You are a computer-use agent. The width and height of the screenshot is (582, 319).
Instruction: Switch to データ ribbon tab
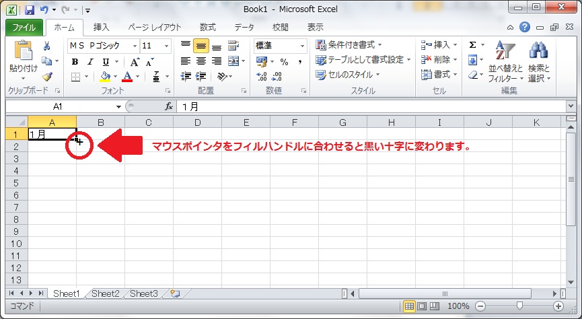244,27
